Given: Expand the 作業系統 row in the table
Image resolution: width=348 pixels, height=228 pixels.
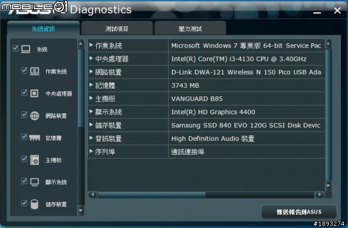Looking at the screenshot, I should click(x=91, y=45).
